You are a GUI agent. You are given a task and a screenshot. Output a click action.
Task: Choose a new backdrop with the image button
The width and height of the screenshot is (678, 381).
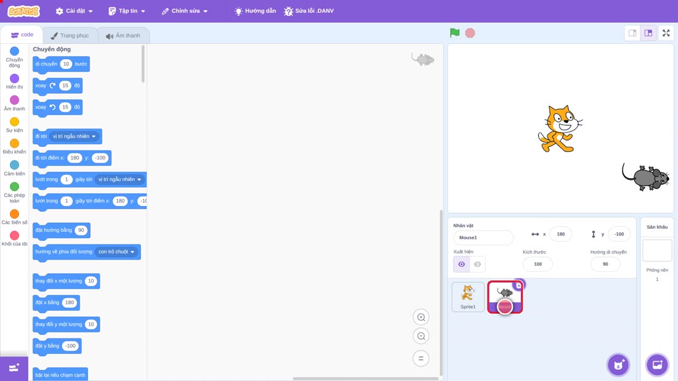(657, 365)
